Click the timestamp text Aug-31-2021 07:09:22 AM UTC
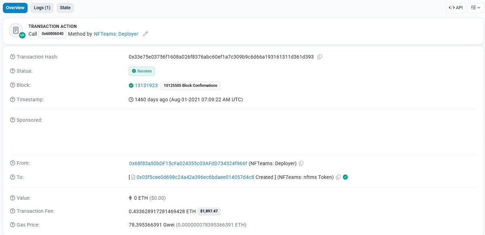This screenshot has width=485, height=235. 206,100
